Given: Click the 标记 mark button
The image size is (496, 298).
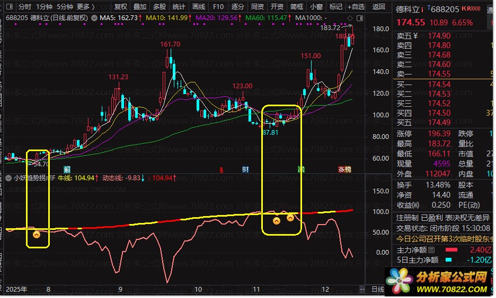Looking at the screenshot, I should point(335,6).
